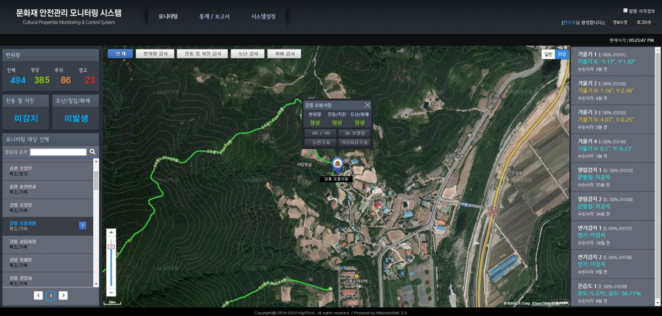
Task: Select page 1 in the pager
Action: 50,296
